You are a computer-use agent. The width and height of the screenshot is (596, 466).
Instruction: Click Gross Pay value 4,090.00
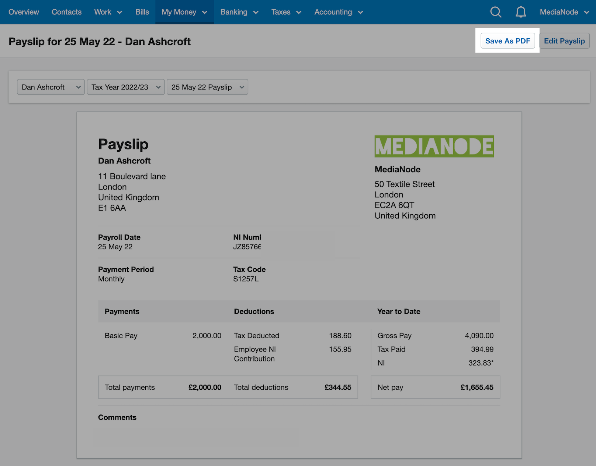479,336
